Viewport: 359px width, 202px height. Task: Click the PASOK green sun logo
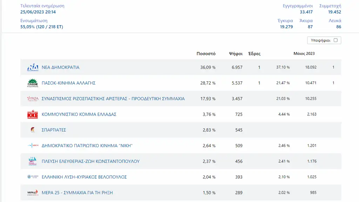(x=33, y=83)
